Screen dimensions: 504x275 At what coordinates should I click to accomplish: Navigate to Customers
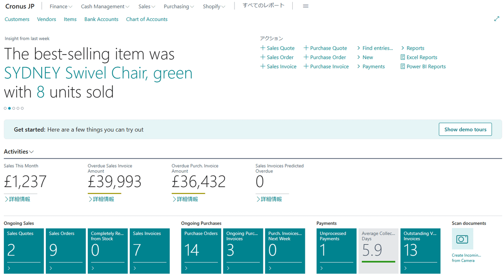tap(17, 19)
